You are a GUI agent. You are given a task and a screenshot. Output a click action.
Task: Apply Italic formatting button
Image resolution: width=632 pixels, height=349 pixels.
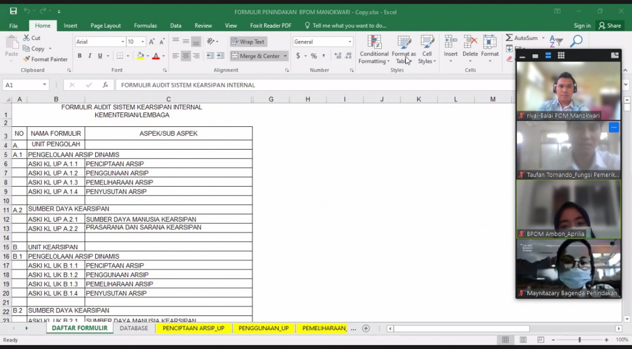point(90,56)
